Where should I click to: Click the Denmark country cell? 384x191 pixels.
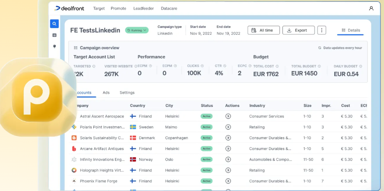coord(142,138)
